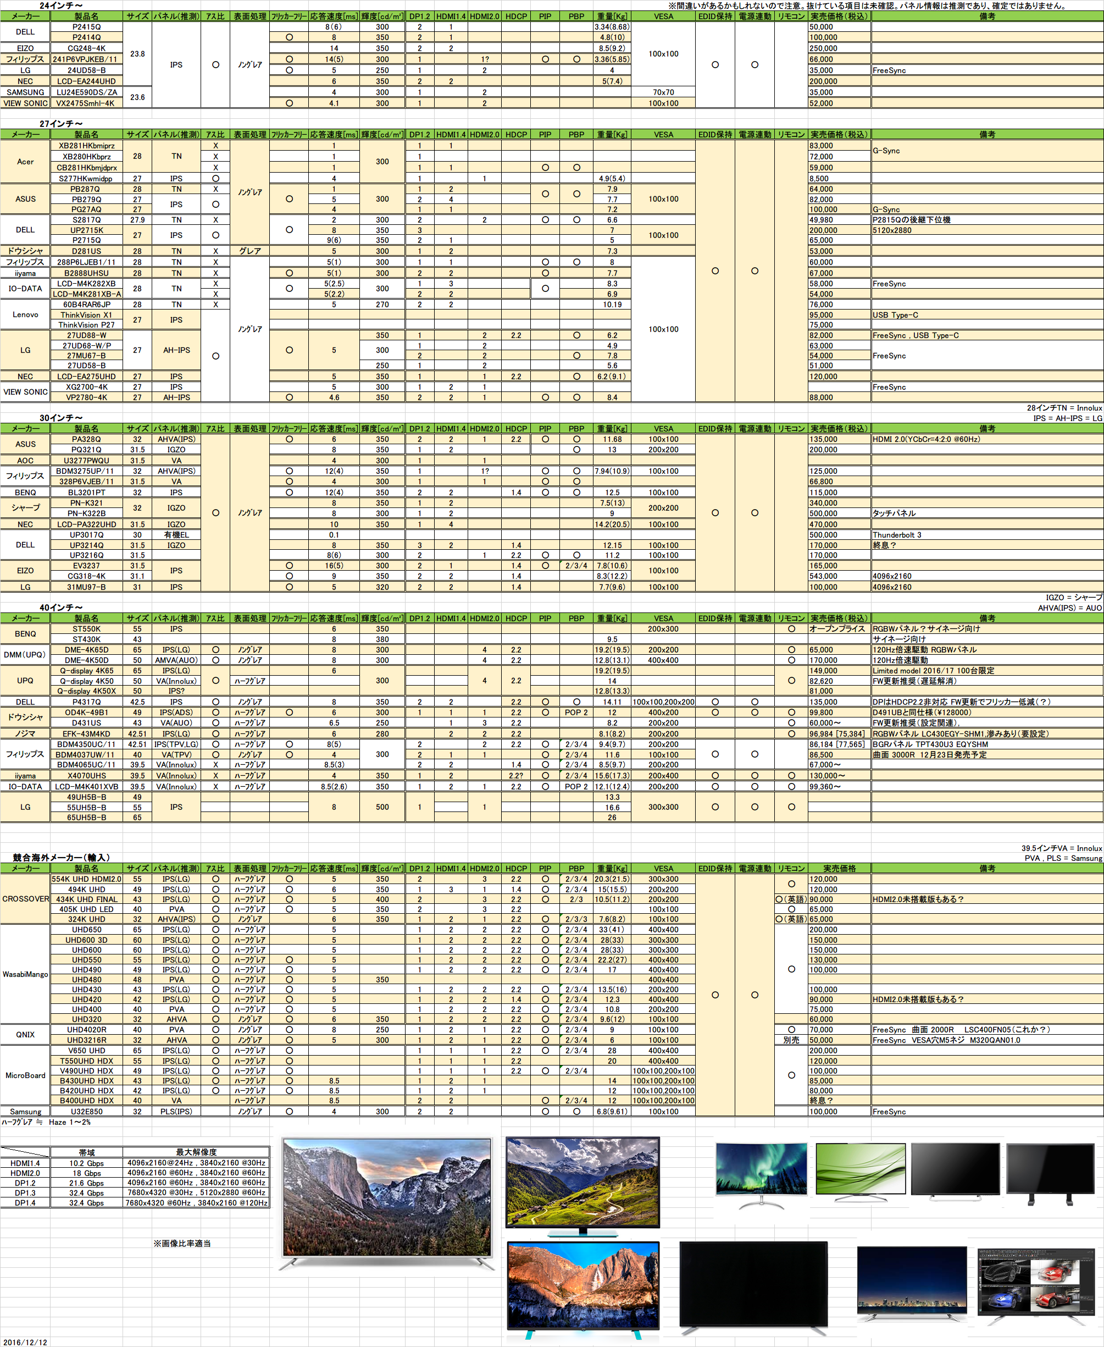1104x1347 pixels.
Task: Select the '24インチ～' section heading
Action: click(x=61, y=5)
